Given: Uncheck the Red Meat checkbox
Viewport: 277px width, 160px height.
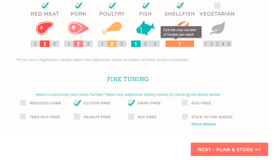Looking at the screenshot, I should [45, 5].
